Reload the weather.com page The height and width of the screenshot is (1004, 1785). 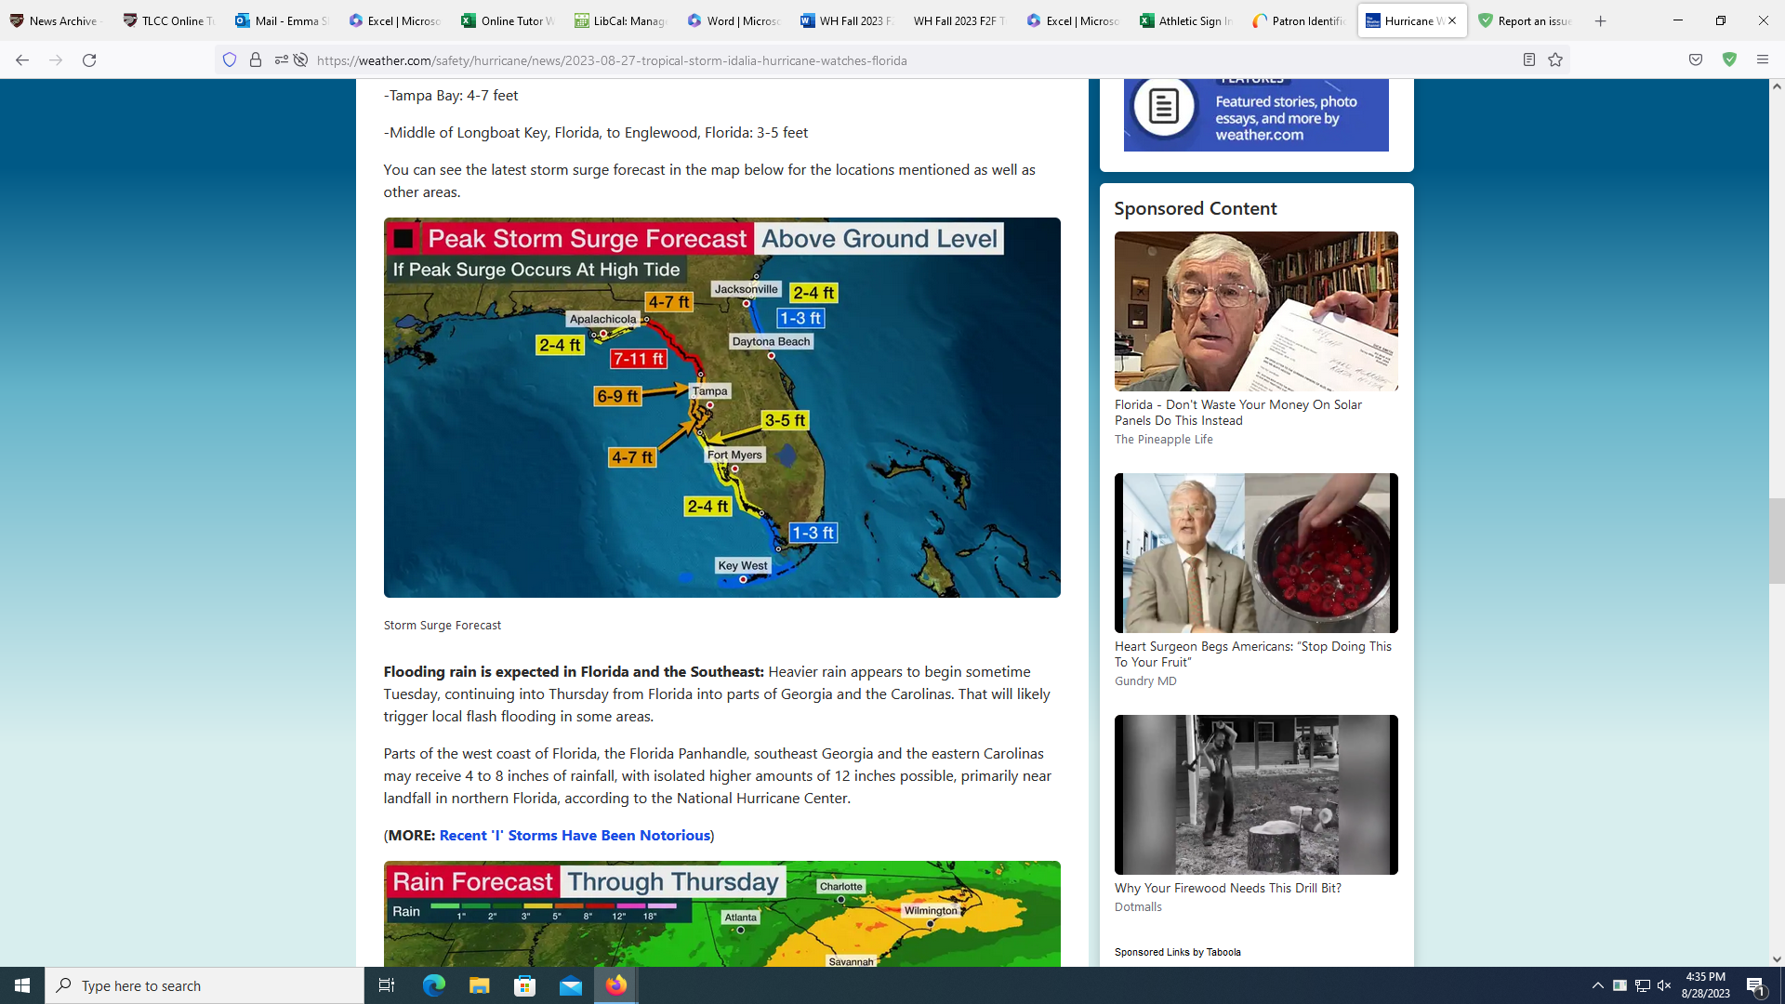[x=88, y=59]
